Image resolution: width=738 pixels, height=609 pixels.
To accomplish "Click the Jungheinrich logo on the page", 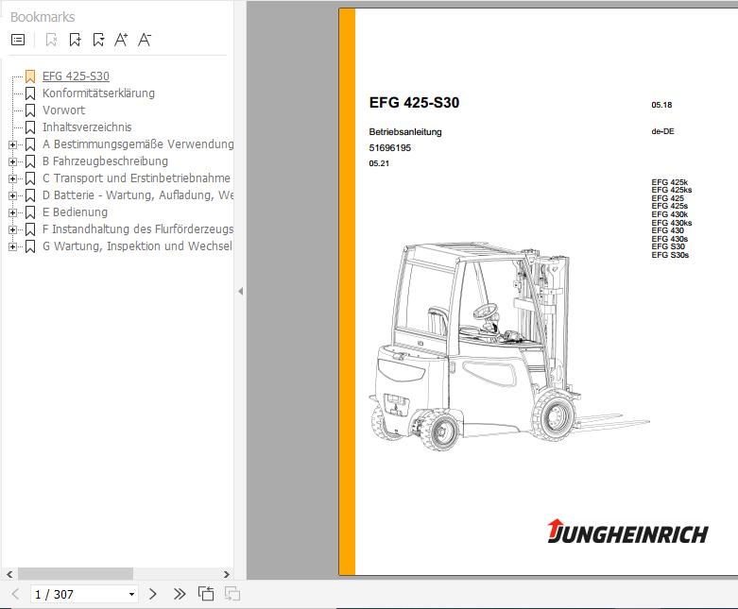I will [627, 532].
